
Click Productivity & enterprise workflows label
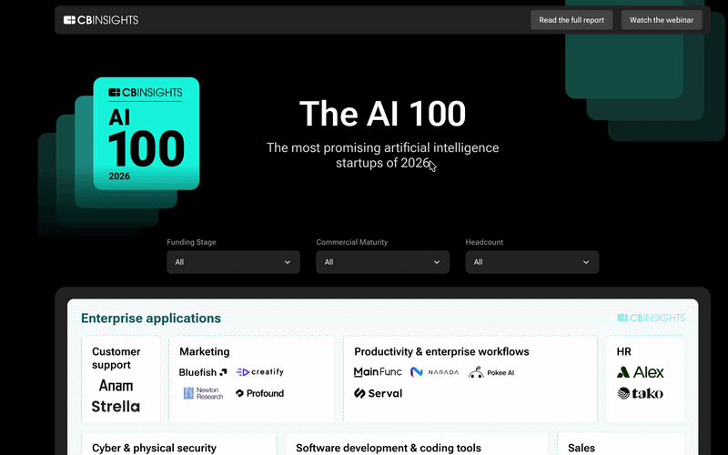click(441, 351)
